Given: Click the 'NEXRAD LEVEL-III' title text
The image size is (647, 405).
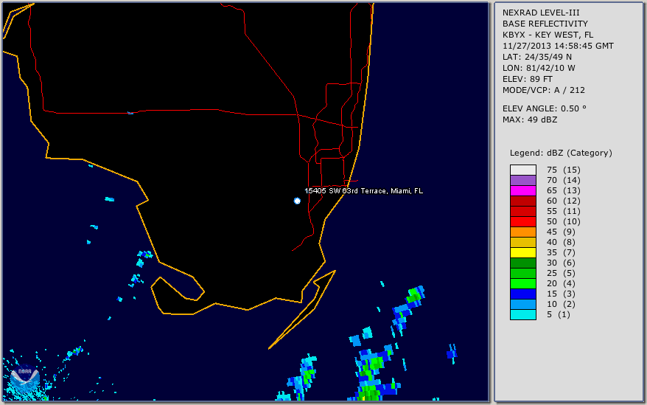Looking at the screenshot, I should coord(541,13).
